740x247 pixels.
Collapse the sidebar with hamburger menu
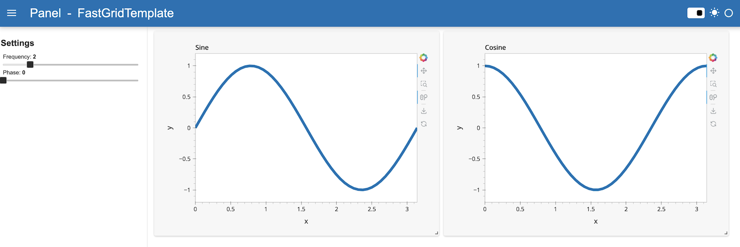[12, 13]
